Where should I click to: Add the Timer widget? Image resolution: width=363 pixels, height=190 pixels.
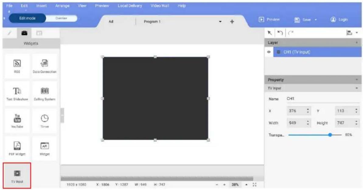click(44, 121)
